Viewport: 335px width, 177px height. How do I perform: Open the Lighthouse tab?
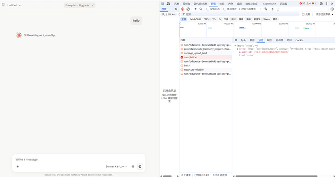click(x=269, y=3)
